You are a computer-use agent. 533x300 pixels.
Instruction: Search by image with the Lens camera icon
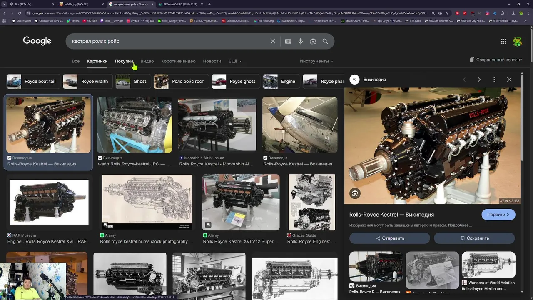313,41
